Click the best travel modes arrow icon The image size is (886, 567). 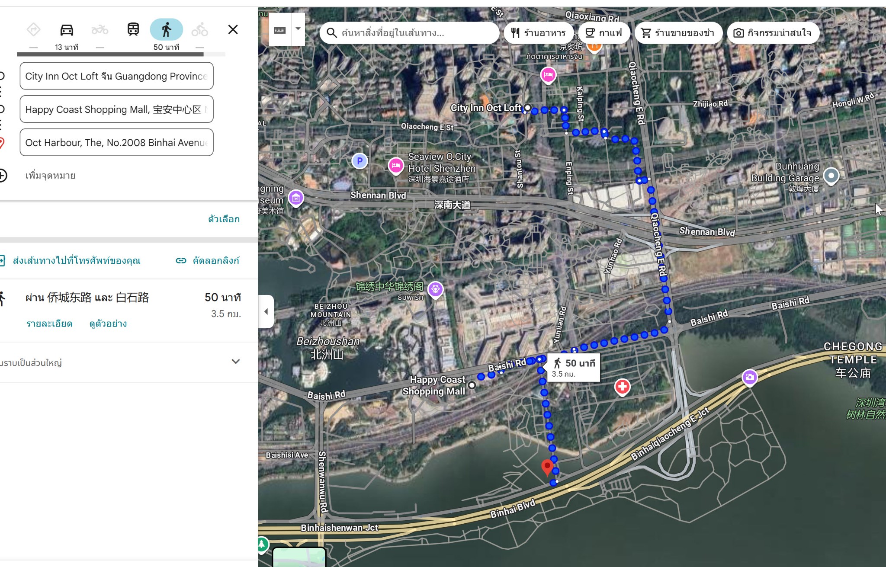click(33, 30)
